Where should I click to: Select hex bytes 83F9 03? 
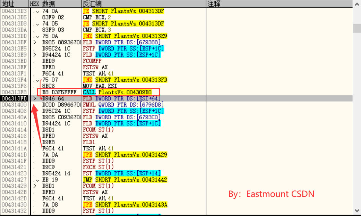53,30
